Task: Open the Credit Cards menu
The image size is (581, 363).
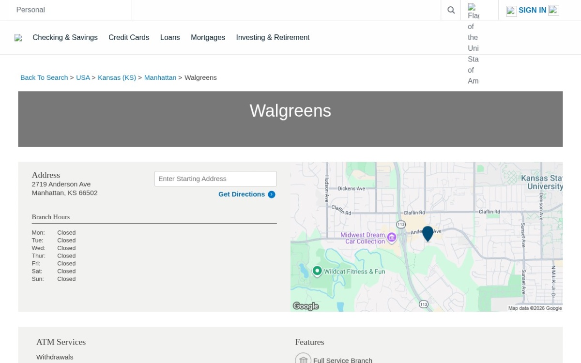Action: [129, 37]
